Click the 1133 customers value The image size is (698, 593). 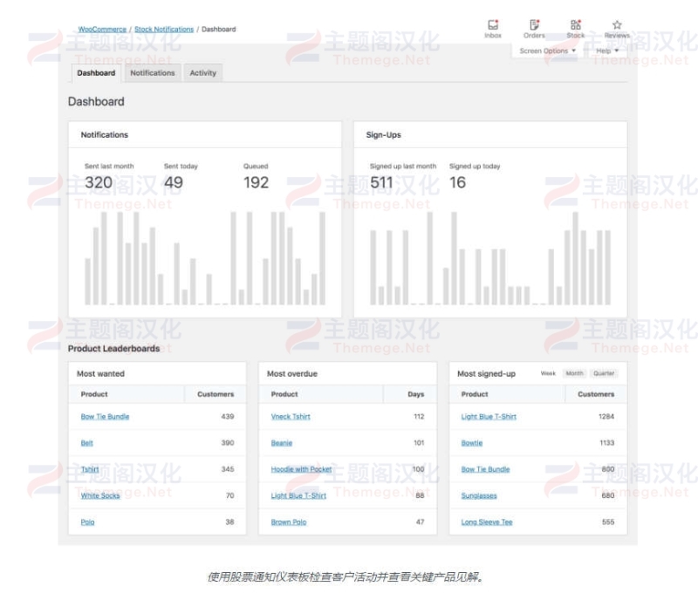[x=606, y=443]
